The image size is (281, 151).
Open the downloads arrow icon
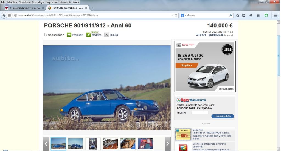tap(251, 15)
